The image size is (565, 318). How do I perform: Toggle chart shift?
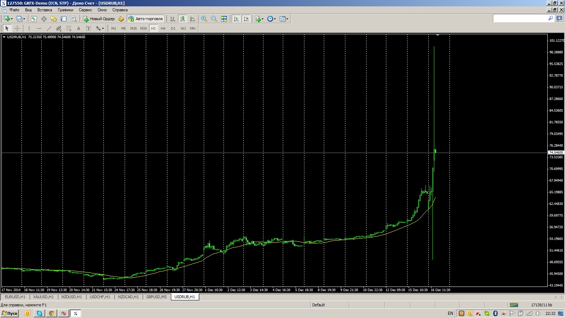pyautogui.click(x=246, y=19)
